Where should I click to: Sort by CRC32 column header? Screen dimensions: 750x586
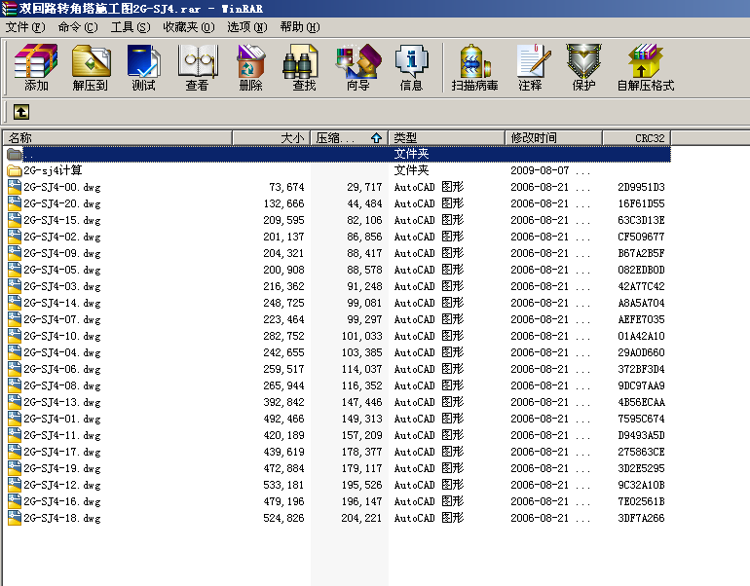[x=636, y=138]
